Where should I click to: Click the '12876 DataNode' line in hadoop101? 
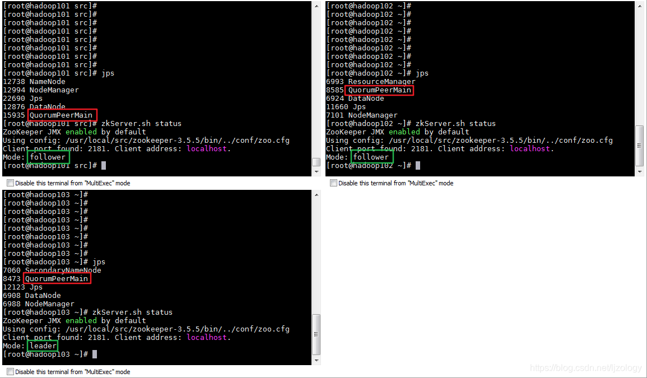coord(34,106)
